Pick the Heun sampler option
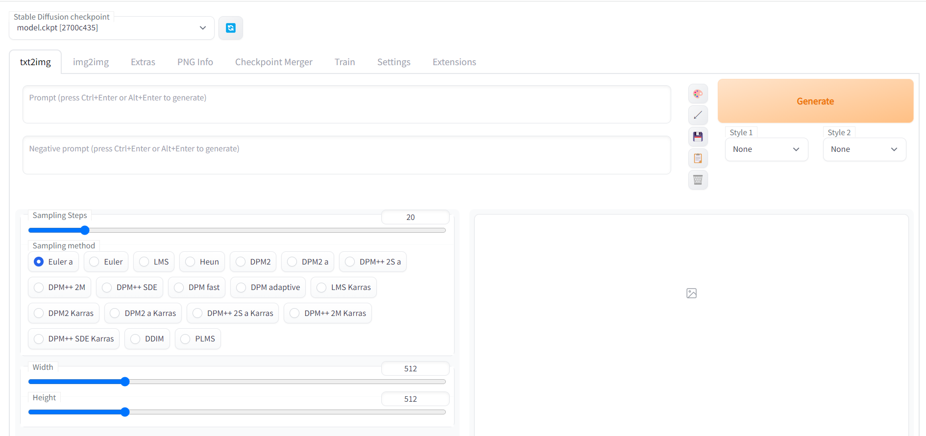This screenshot has height=436, width=926. pyautogui.click(x=202, y=262)
